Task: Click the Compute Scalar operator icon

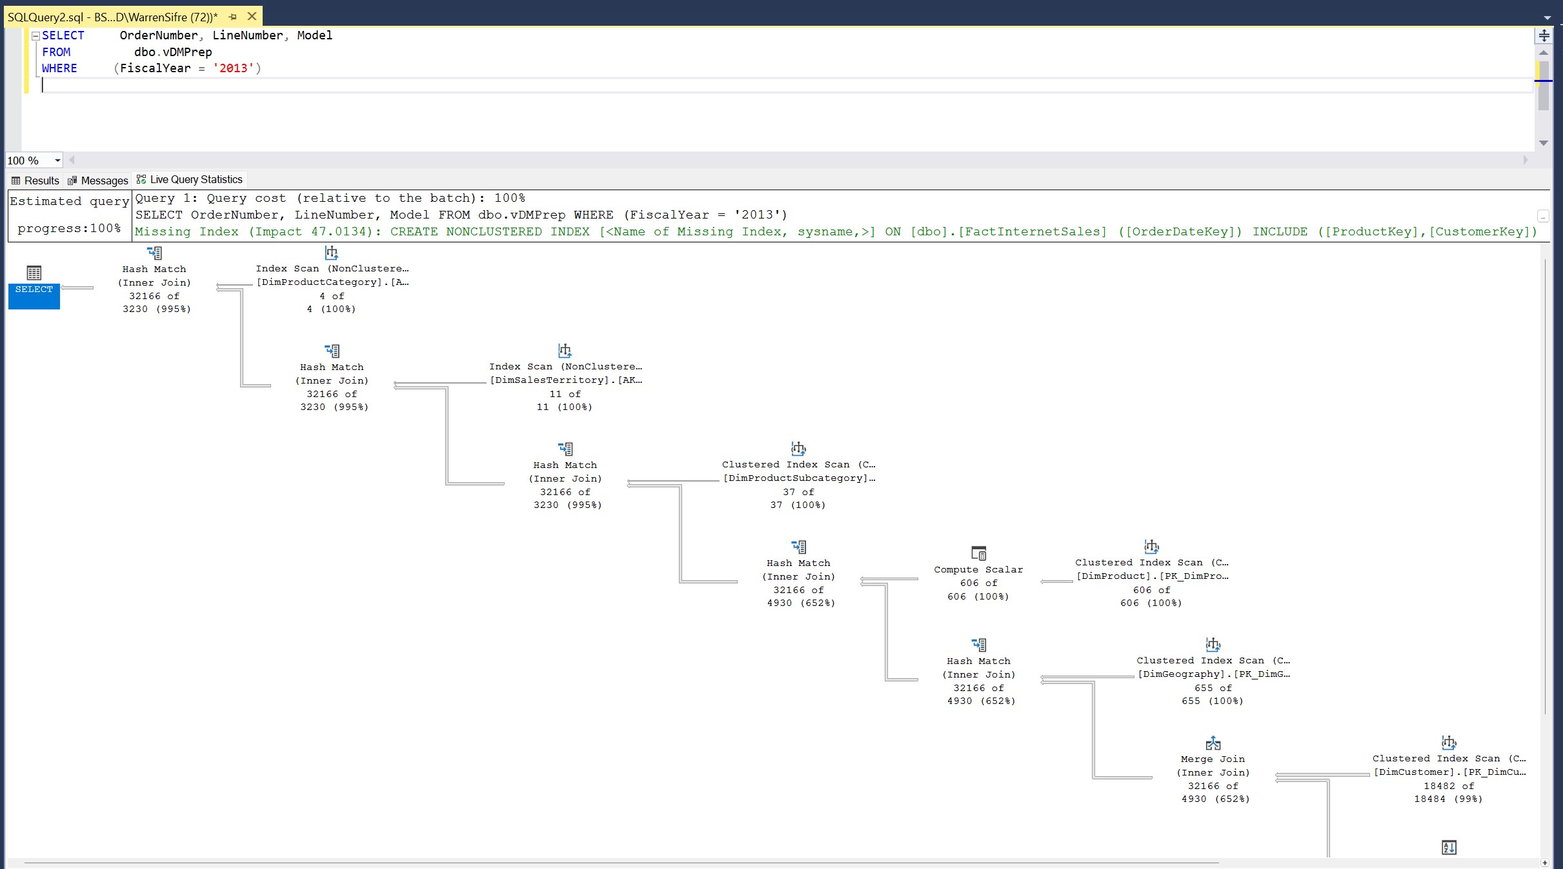Action: (x=978, y=553)
